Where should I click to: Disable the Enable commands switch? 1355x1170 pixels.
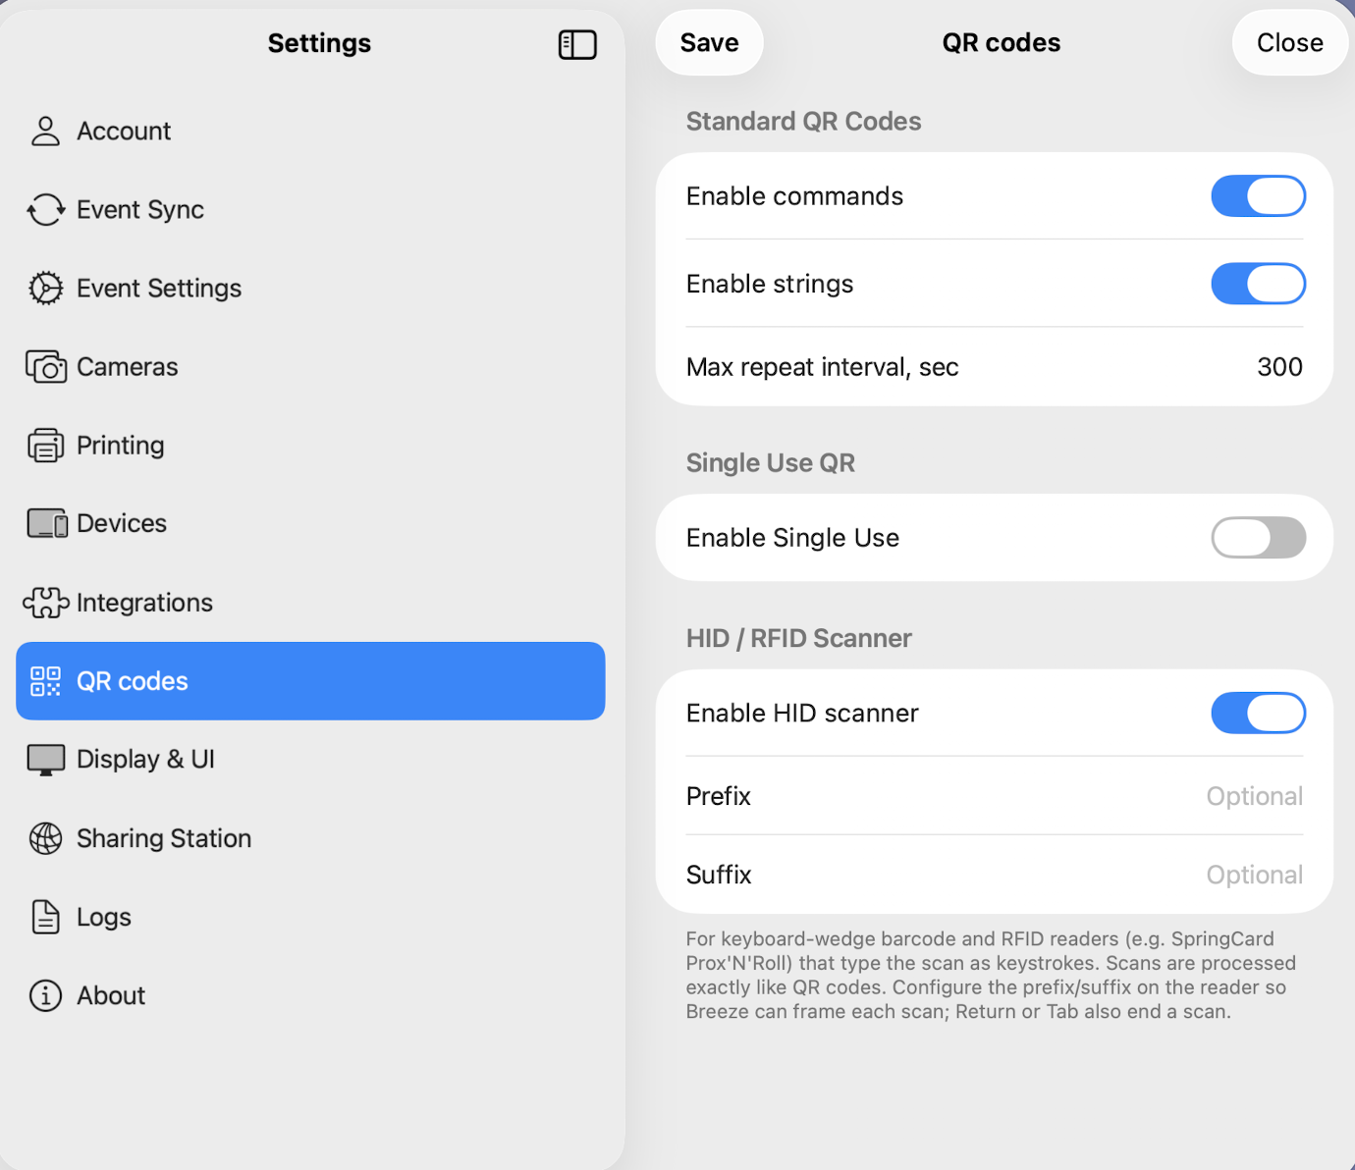[x=1258, y=196]
